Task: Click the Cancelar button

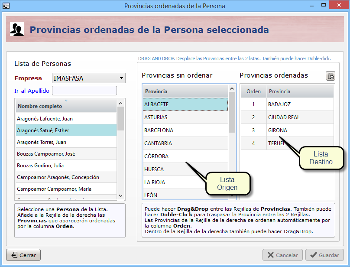Action: coord(282,255)
